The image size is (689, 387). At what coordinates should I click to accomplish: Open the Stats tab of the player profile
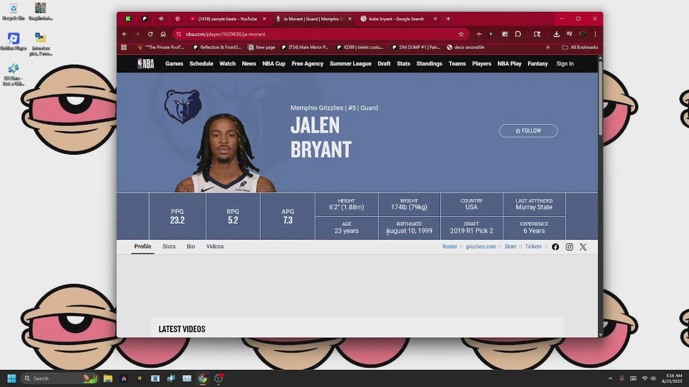pyautogui.click(x=169, y=246)
